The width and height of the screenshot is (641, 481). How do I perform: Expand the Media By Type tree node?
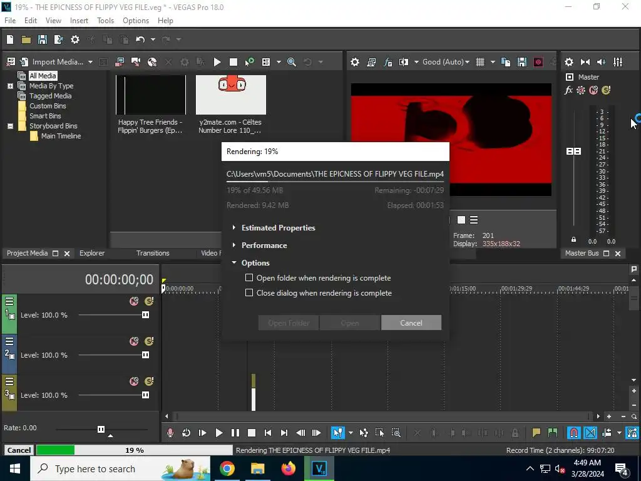click(x=10, y=86)
